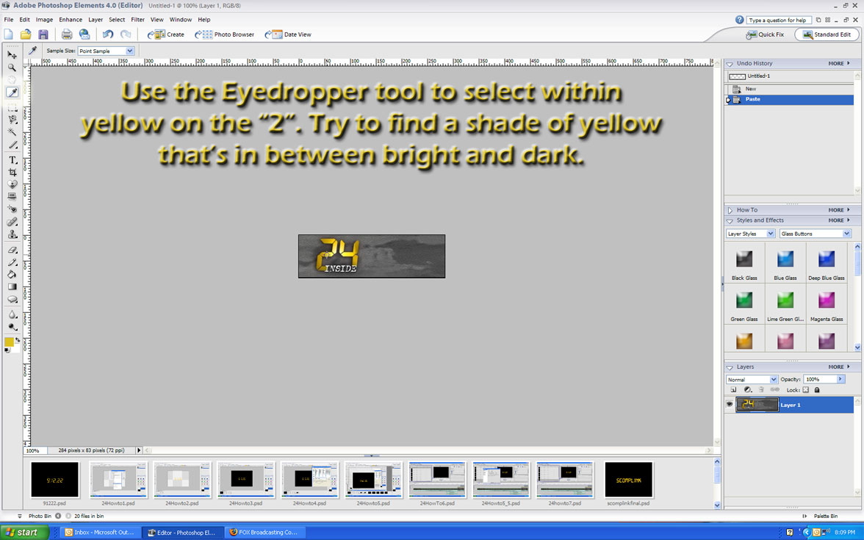Click the Windows start button
Viewport: 864px width, 540px height.
coord(25,532)
